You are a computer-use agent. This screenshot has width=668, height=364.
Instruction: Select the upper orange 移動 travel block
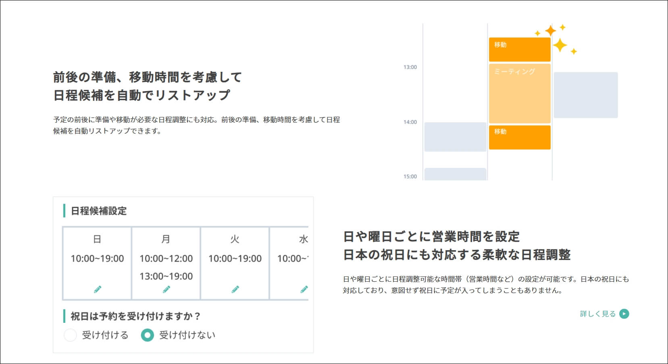(x=519, y=49)
